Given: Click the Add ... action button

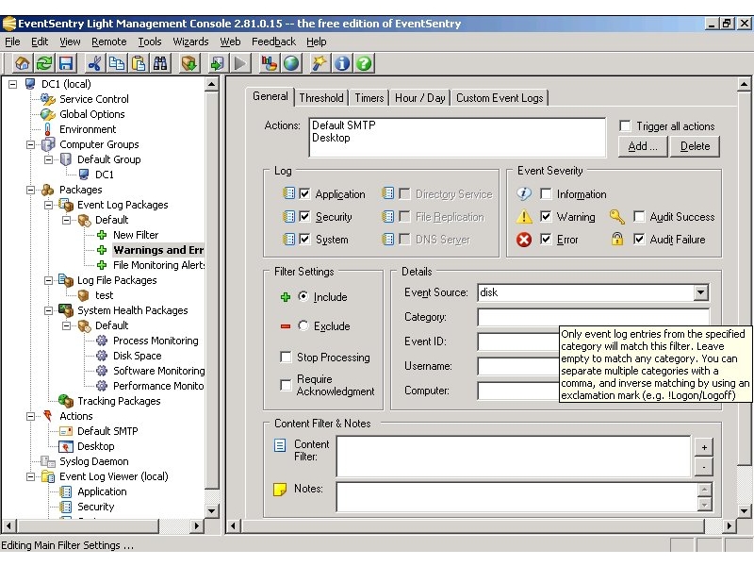Looking at the screenshot, I should coord(643,146).
